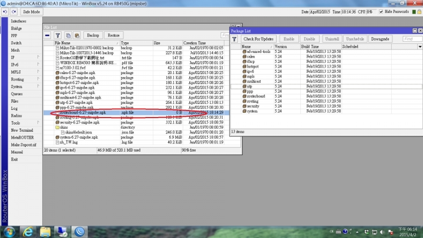Open Switch in the sidebar menu
423x238 pixels.
click(x=16, y=43)
